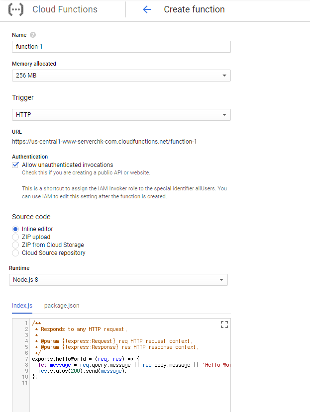Select Cloud Source repository option
This screenshot has height=412, width=310.
15,253
